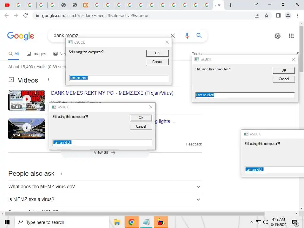Viewport: 304px width, 228px height.
Task: Click OK in uSUCK dialog covering video results
Action: pyautogui.click(x=141, y=118)
